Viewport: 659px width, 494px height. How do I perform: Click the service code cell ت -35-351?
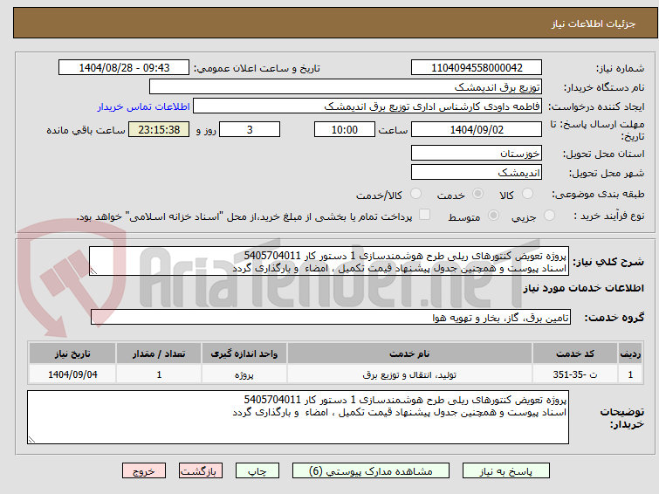coord(575,374)
